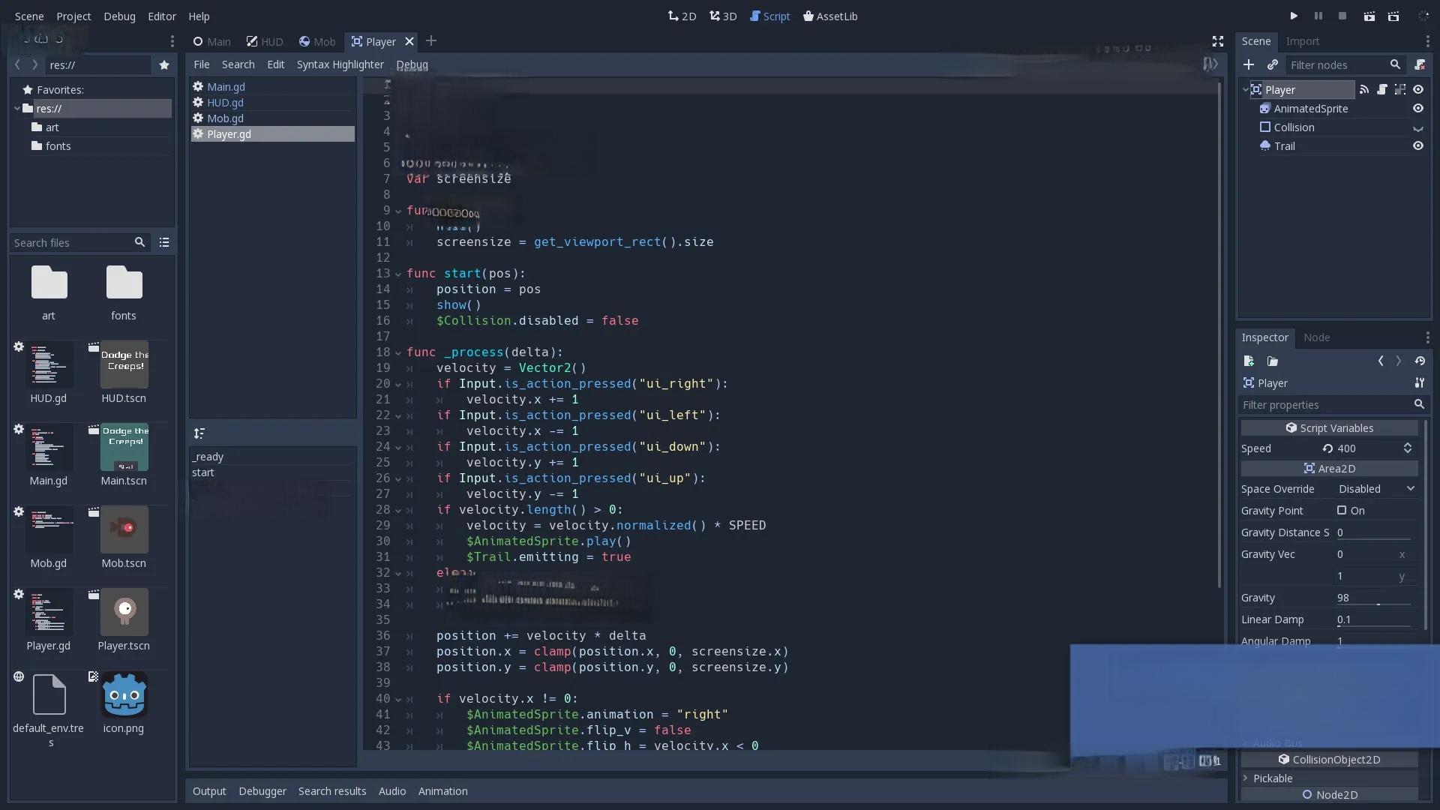Screen dimensions: 1440x810
Task: Toggle distraction-free fullscreen mode icon
Action: click(1218, 41)
